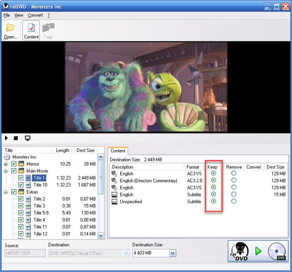The image size is (292, 272).
Task: Uncheck the Title 5-9 checkbox
Action: pos(21,213)
